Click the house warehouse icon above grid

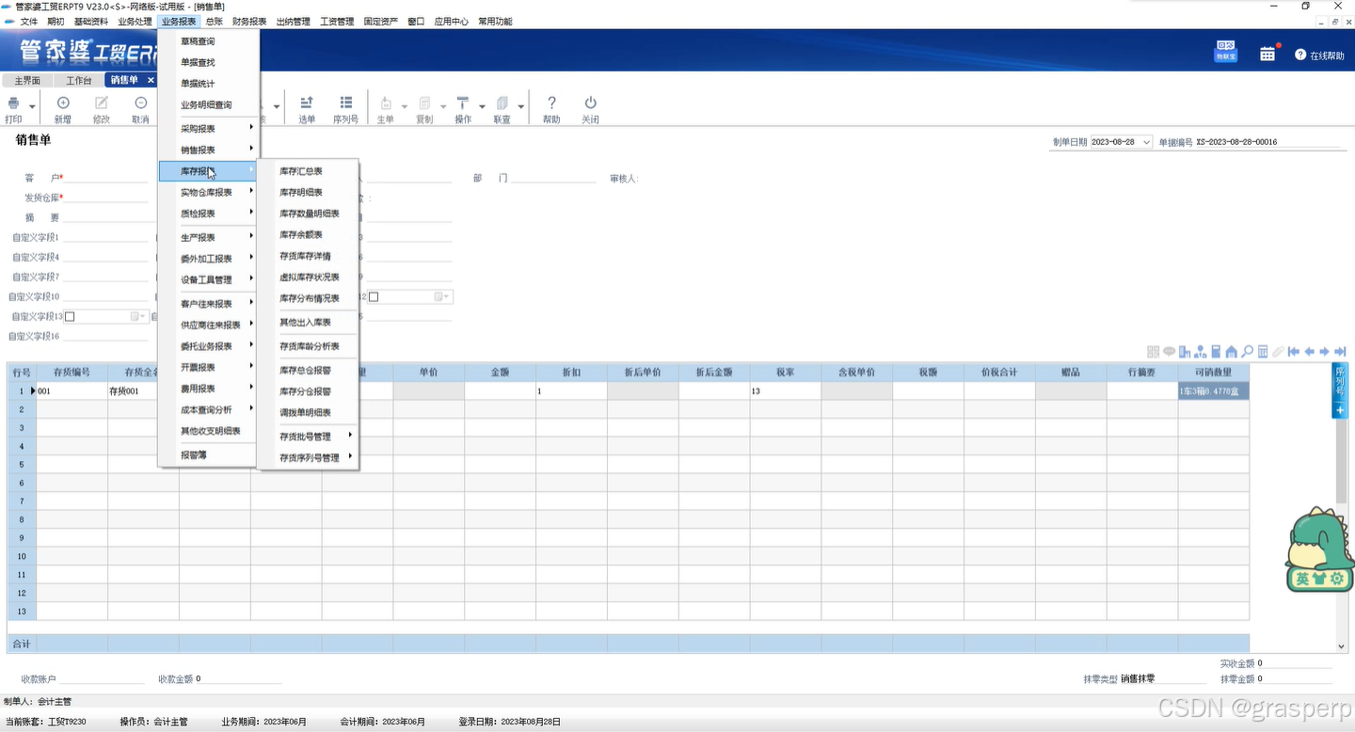[x=1231, y=352]
